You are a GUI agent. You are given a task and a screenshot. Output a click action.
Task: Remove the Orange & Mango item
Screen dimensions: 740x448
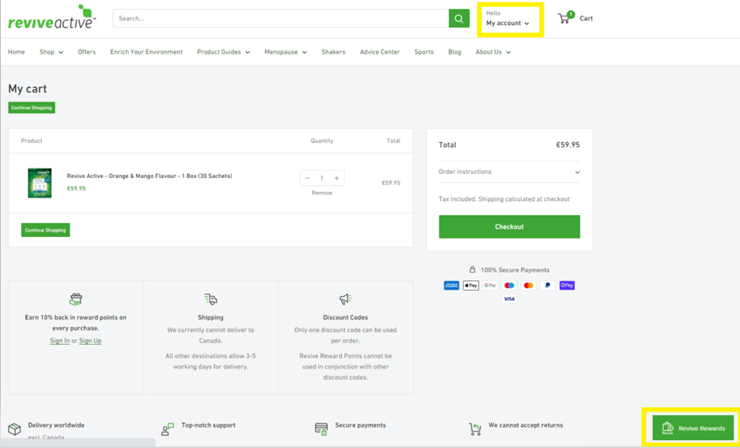pyautogui.click(x=322, y=193)
